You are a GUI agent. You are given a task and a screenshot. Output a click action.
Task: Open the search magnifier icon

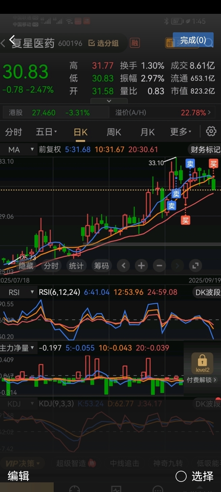pos(209,43)
